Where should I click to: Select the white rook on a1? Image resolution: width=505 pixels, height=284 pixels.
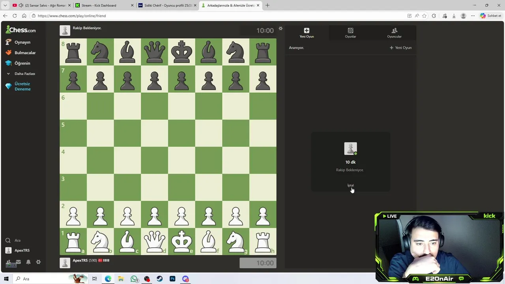[73, 241]
